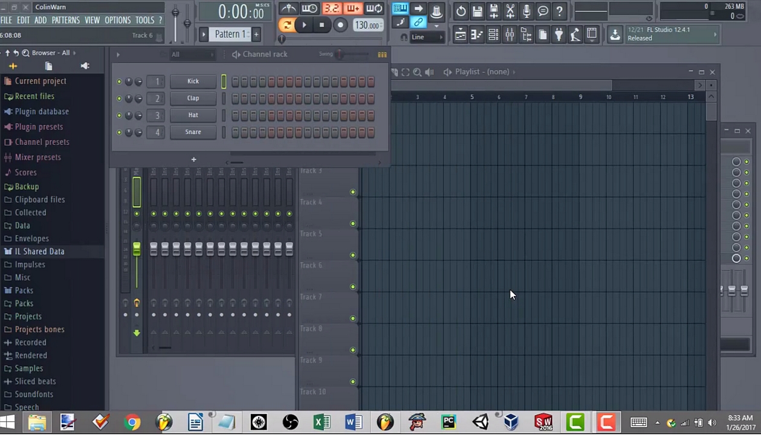Mute the Clap channel LED
The width and height of the screenshot is (761, 435).
119,98
